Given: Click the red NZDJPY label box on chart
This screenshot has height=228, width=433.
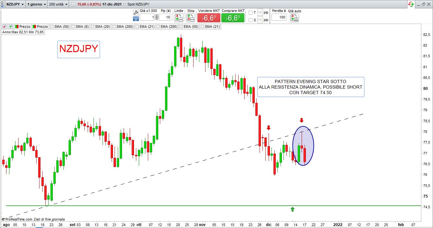Looking at the screenshot, I should point(79,49).
